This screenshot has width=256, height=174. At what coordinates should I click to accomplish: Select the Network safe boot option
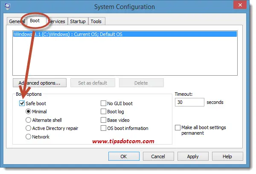(x=28, y=137)
